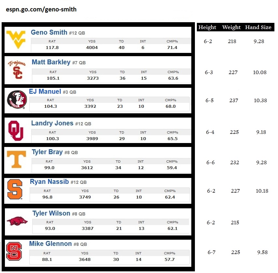The width and height of the screenshot is (278, 273).
Task: Click the Tennessee orange T logo
Action: (x=17, y=159)
